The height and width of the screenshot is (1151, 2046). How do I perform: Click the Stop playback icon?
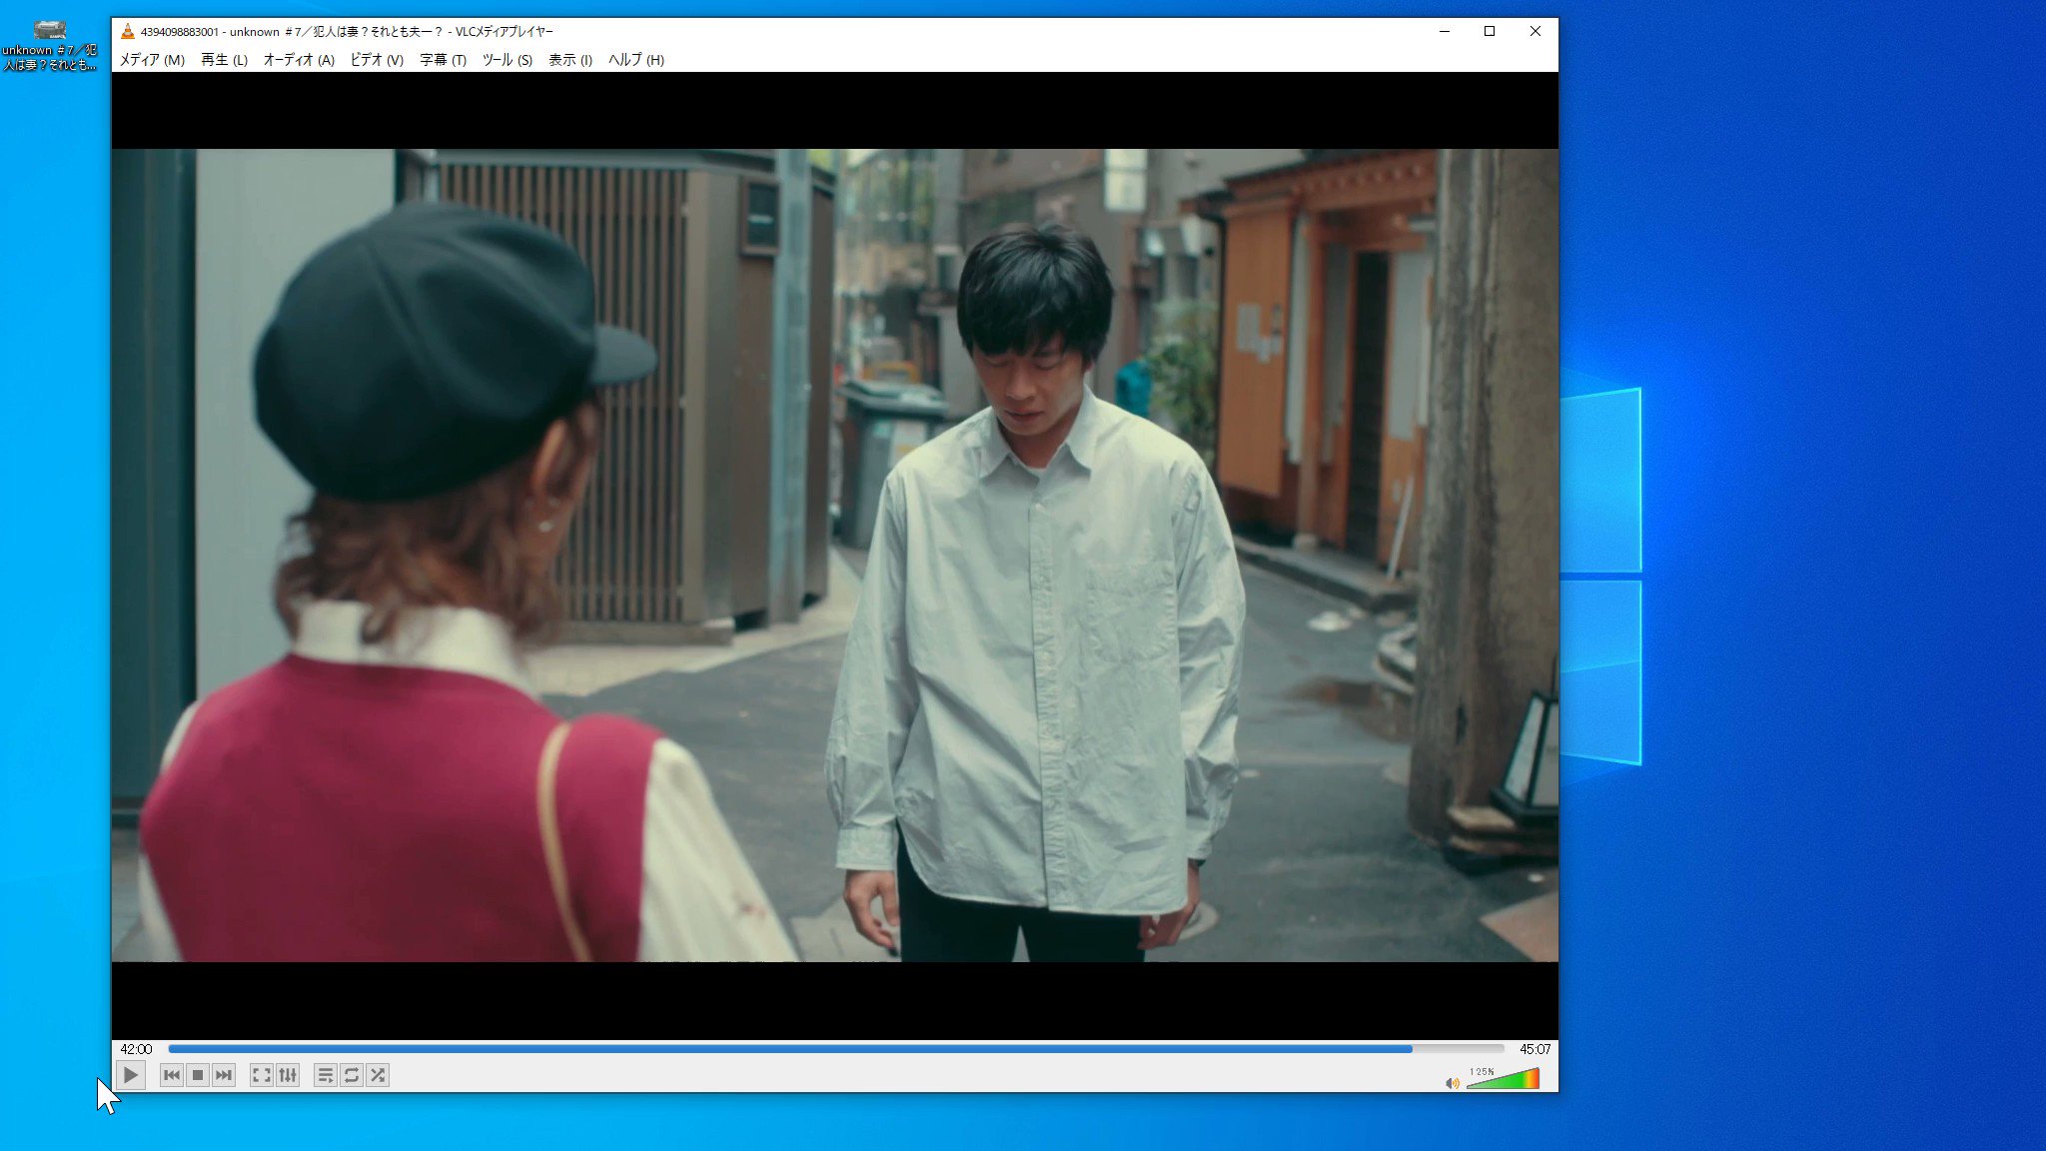point(197,1075)
